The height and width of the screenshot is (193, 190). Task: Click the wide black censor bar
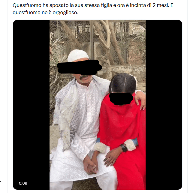click(x=80, y=67)
